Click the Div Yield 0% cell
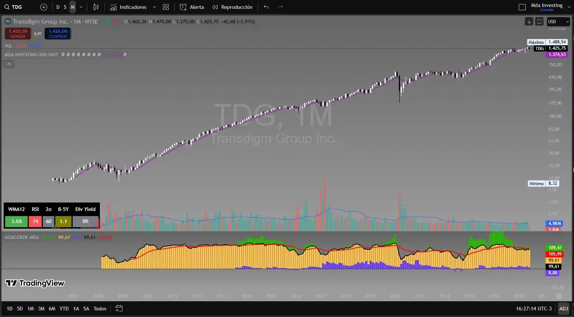This screenshot has width=574, height=317. 86,221
